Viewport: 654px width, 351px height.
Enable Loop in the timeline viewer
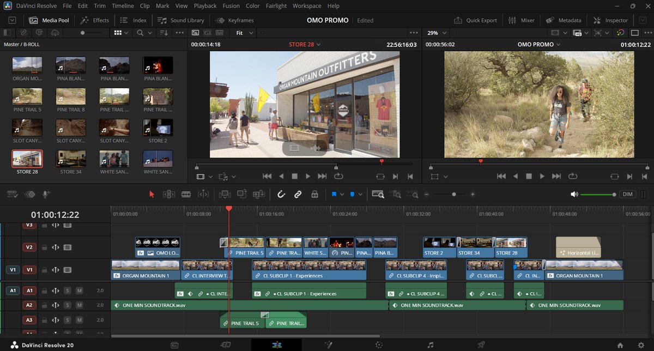573,176
